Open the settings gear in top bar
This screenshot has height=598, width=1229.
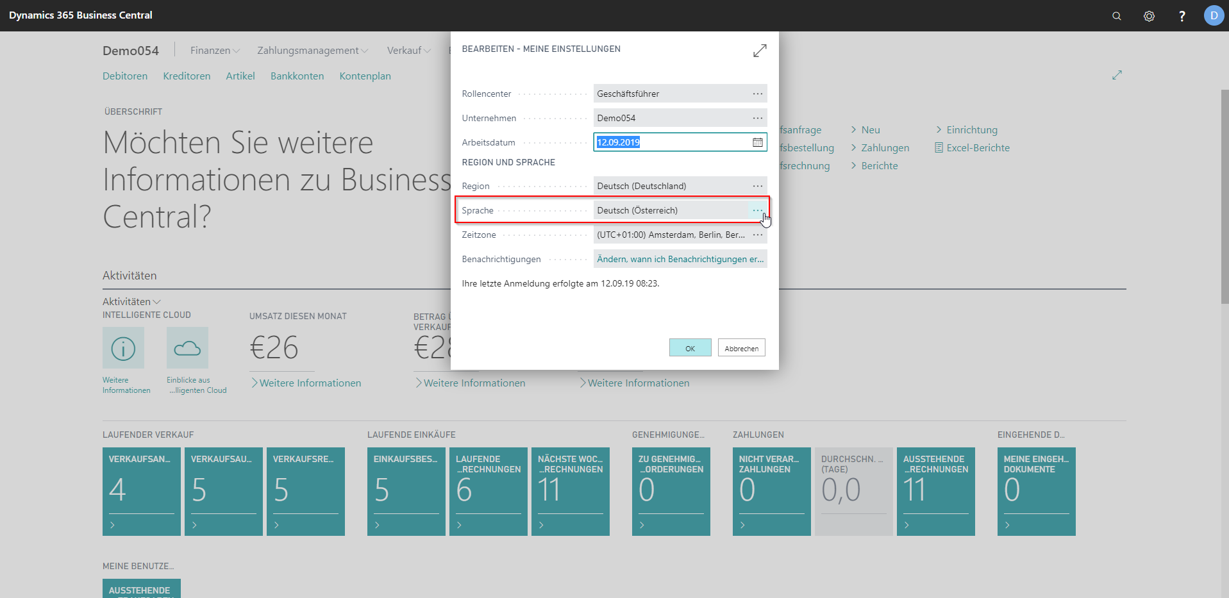click(x=1149, y=16)
